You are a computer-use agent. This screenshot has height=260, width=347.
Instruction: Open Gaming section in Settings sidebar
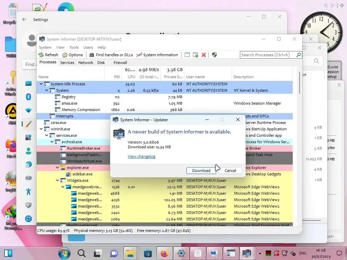pyautogui.click(x=28, y=178)
